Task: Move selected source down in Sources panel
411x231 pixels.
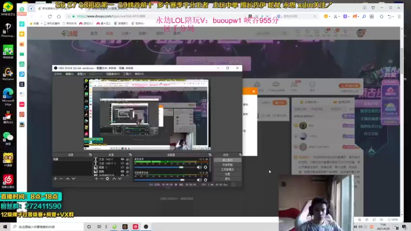Action: (x=120, y=179)
